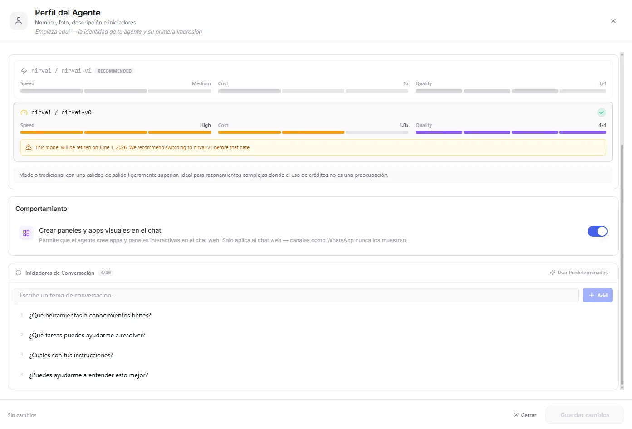Toggle Crear paneles y apps visuales switch
Viewport: 632px width, 429px height.
point(598,231)
